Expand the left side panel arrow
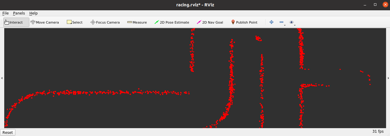Image resolution: width=390 pixels, height=136 pixels. point(2,78)
